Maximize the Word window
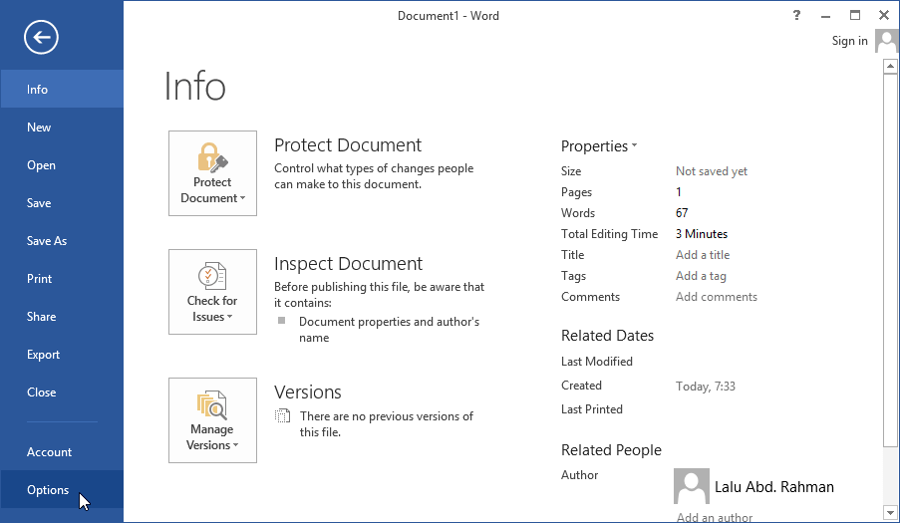900x523 pixels. 855,16
